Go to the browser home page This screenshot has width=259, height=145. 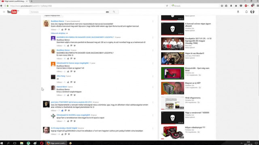[236, 6]
